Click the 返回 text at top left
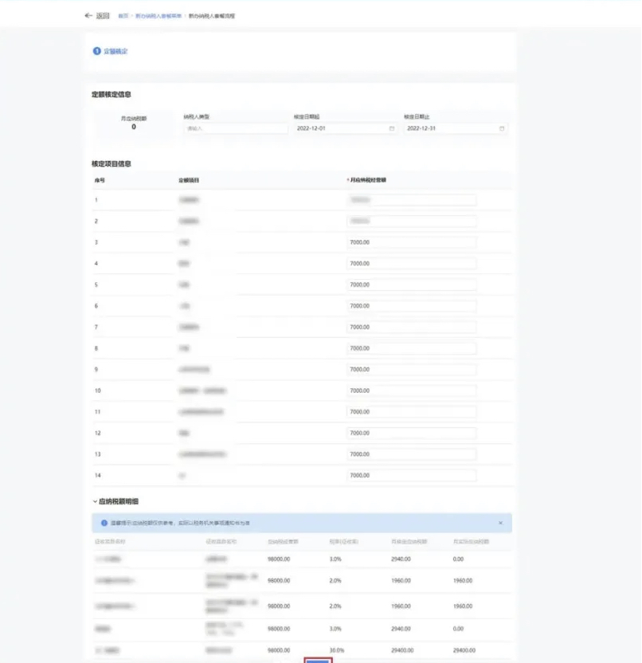This screenshot has height=663, width=642. pyautogui.click(x=103, y=16)
